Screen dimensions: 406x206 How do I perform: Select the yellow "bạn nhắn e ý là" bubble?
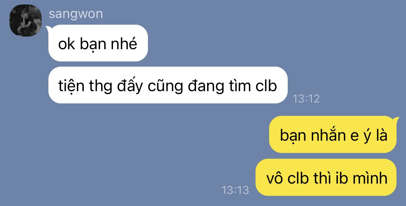point(333,134)
